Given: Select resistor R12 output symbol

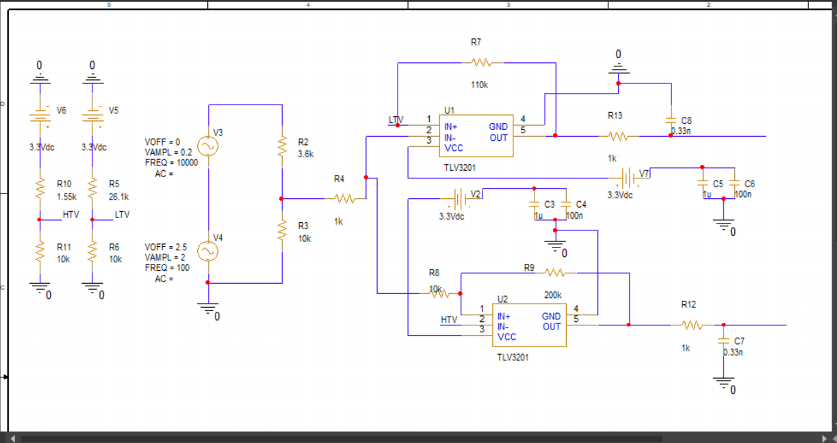Looking at the screenshot, I should 692,326.
